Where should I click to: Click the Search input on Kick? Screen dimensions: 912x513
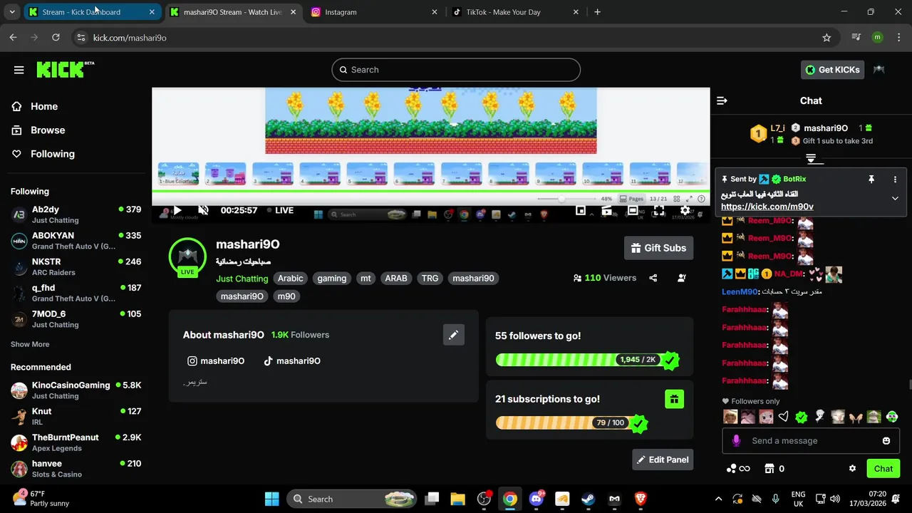(x=456, y=70)
